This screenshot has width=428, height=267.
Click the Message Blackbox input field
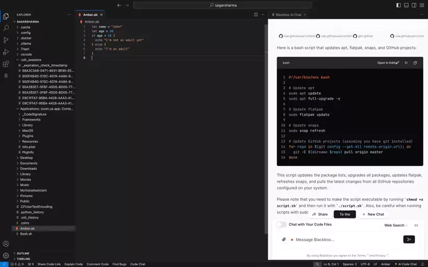(347, 239)
